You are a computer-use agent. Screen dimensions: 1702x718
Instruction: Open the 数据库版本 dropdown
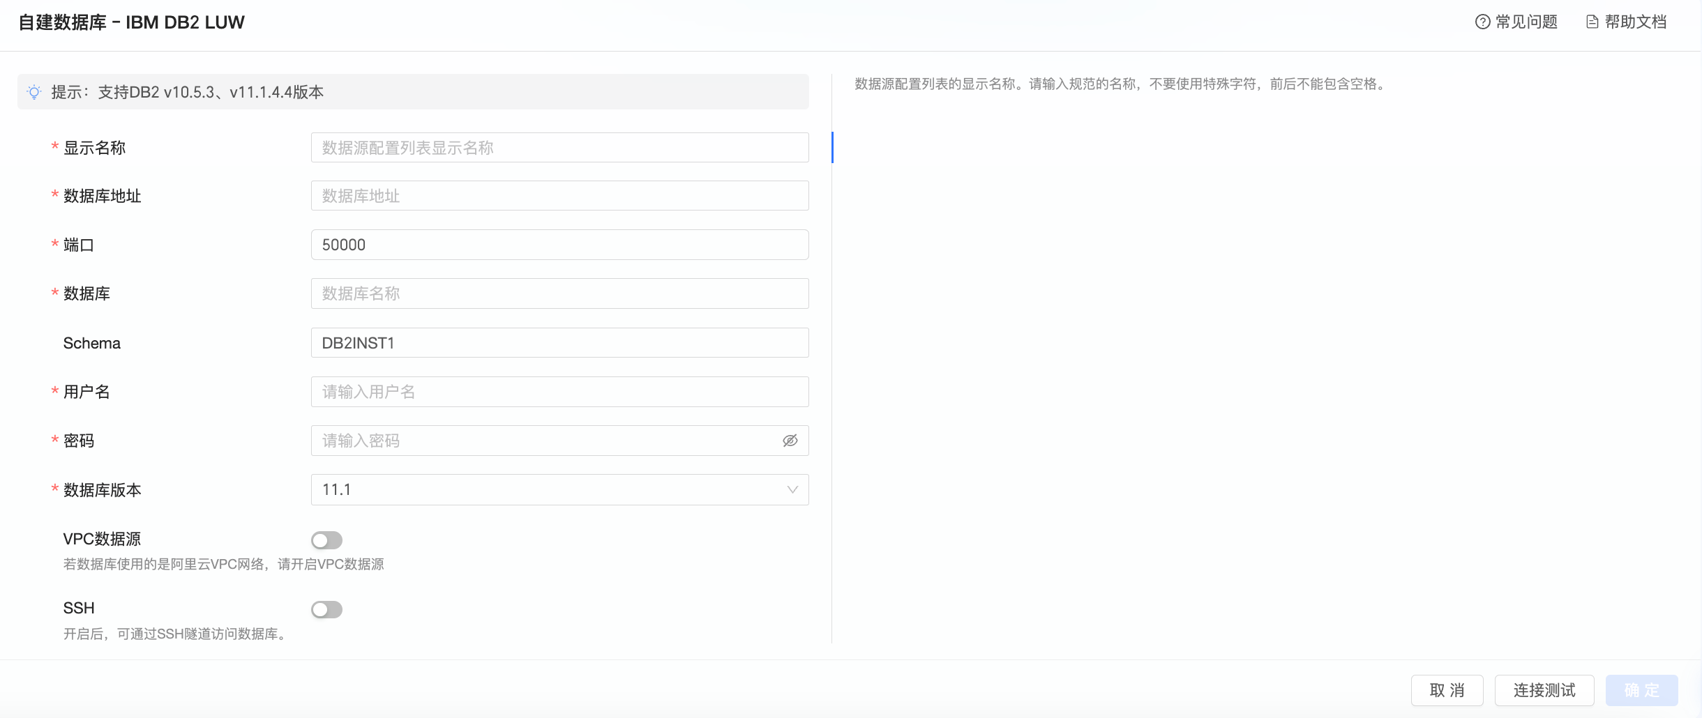coord(559,489)
